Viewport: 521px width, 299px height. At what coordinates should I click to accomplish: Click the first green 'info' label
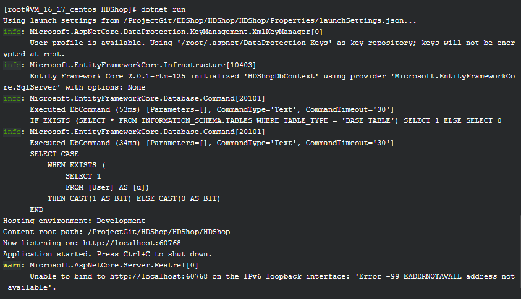12,32
